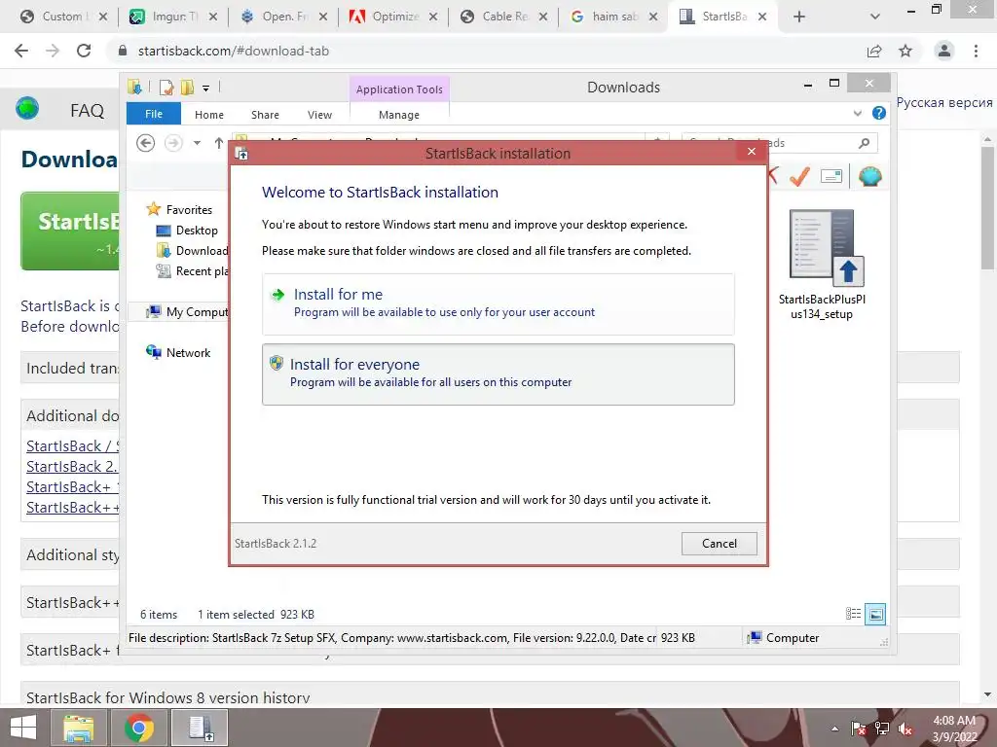Open the File menu in Downloads window
The width and height of the screenshot is (997, 747).
click(x=153, y=115)
